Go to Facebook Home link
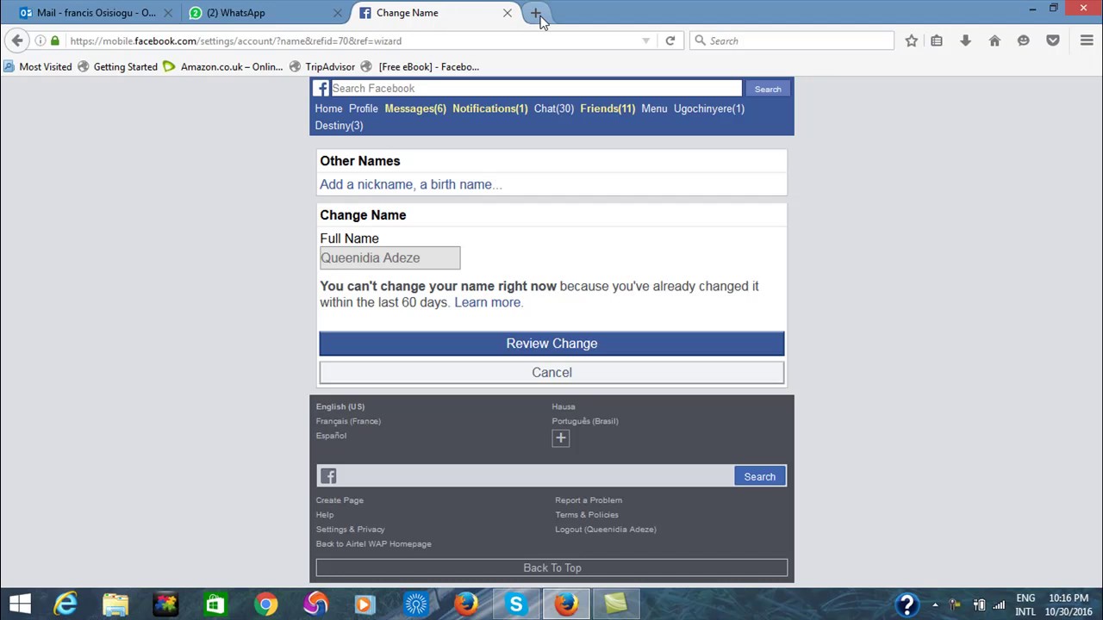The image size is (1103, 620). [x=328, y=108]
